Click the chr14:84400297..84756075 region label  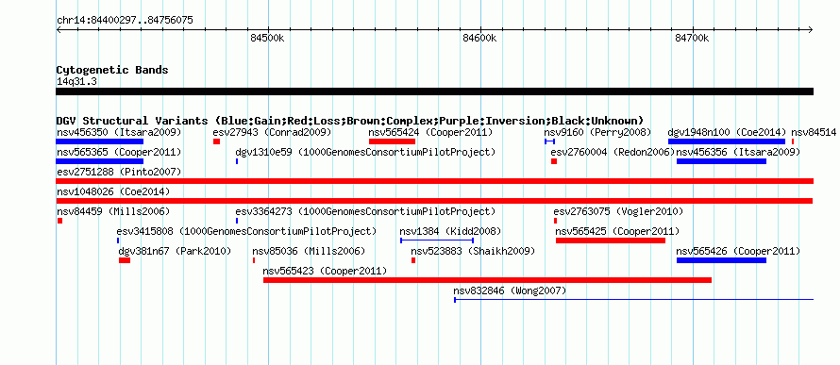[x=125, y=21]
